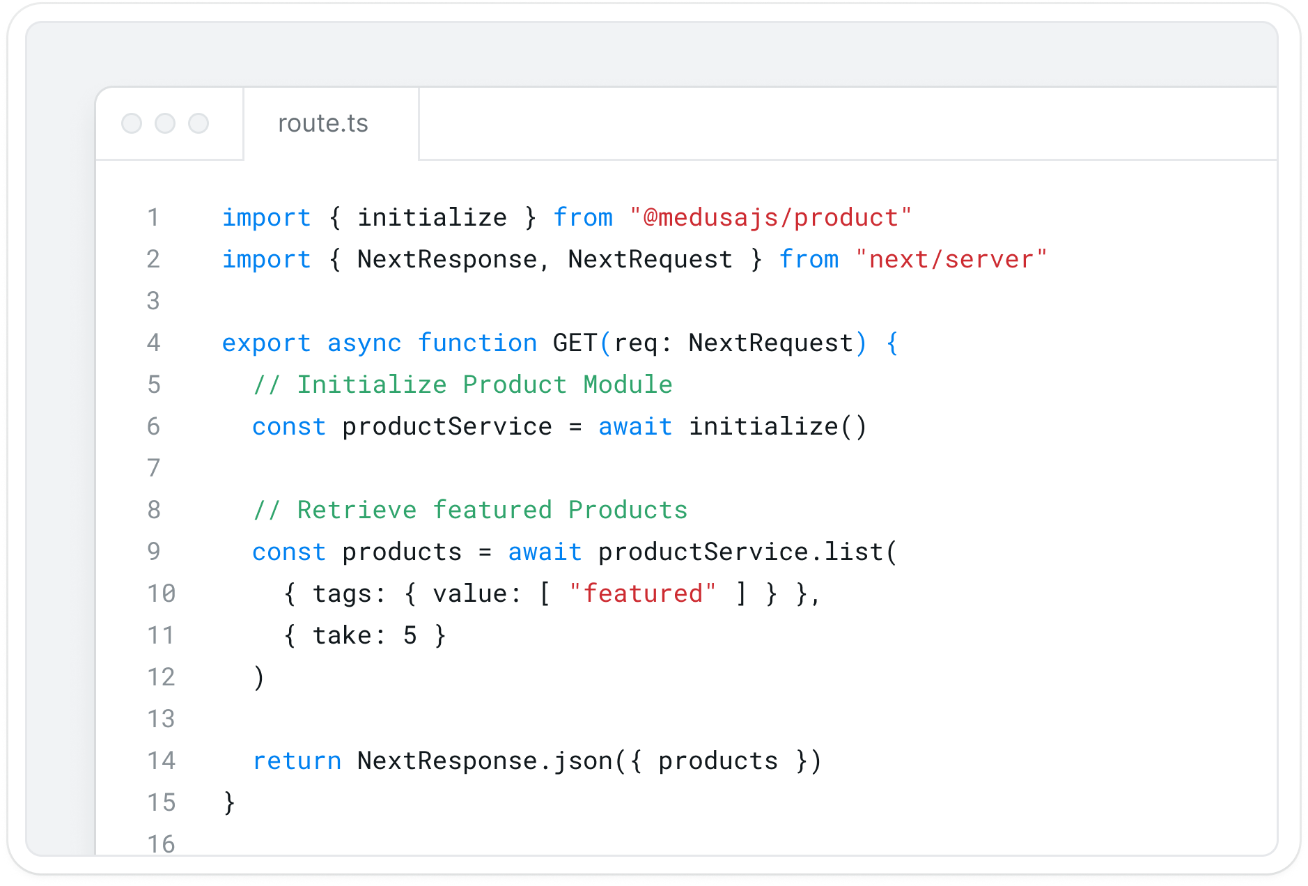Click the comment "// Retrieve featured Products"
The width and height of the screenshot is (1308, 886).
[470, 510]
